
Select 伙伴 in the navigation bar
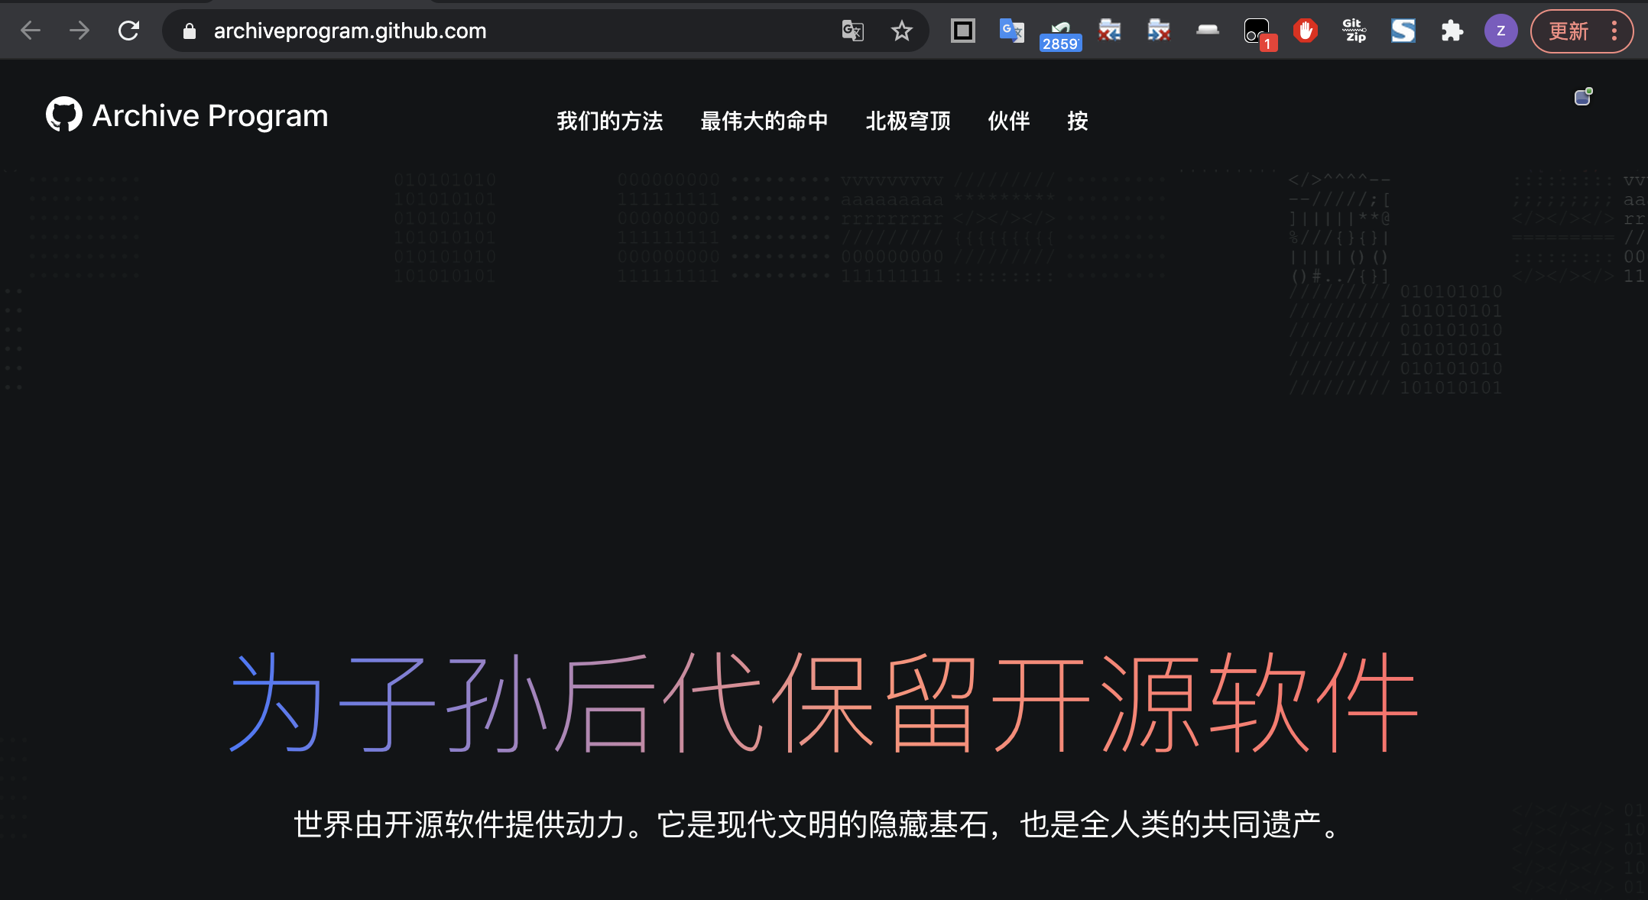1008,121
